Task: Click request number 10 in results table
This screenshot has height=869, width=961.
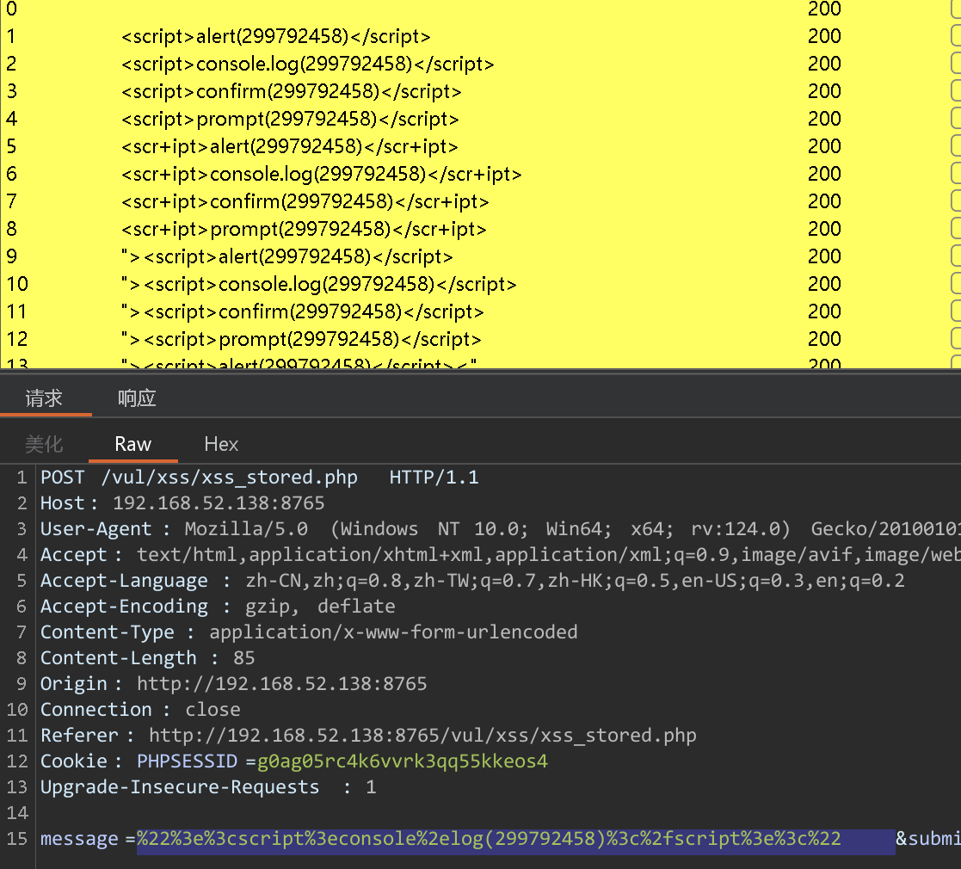Action: (17, 284)
